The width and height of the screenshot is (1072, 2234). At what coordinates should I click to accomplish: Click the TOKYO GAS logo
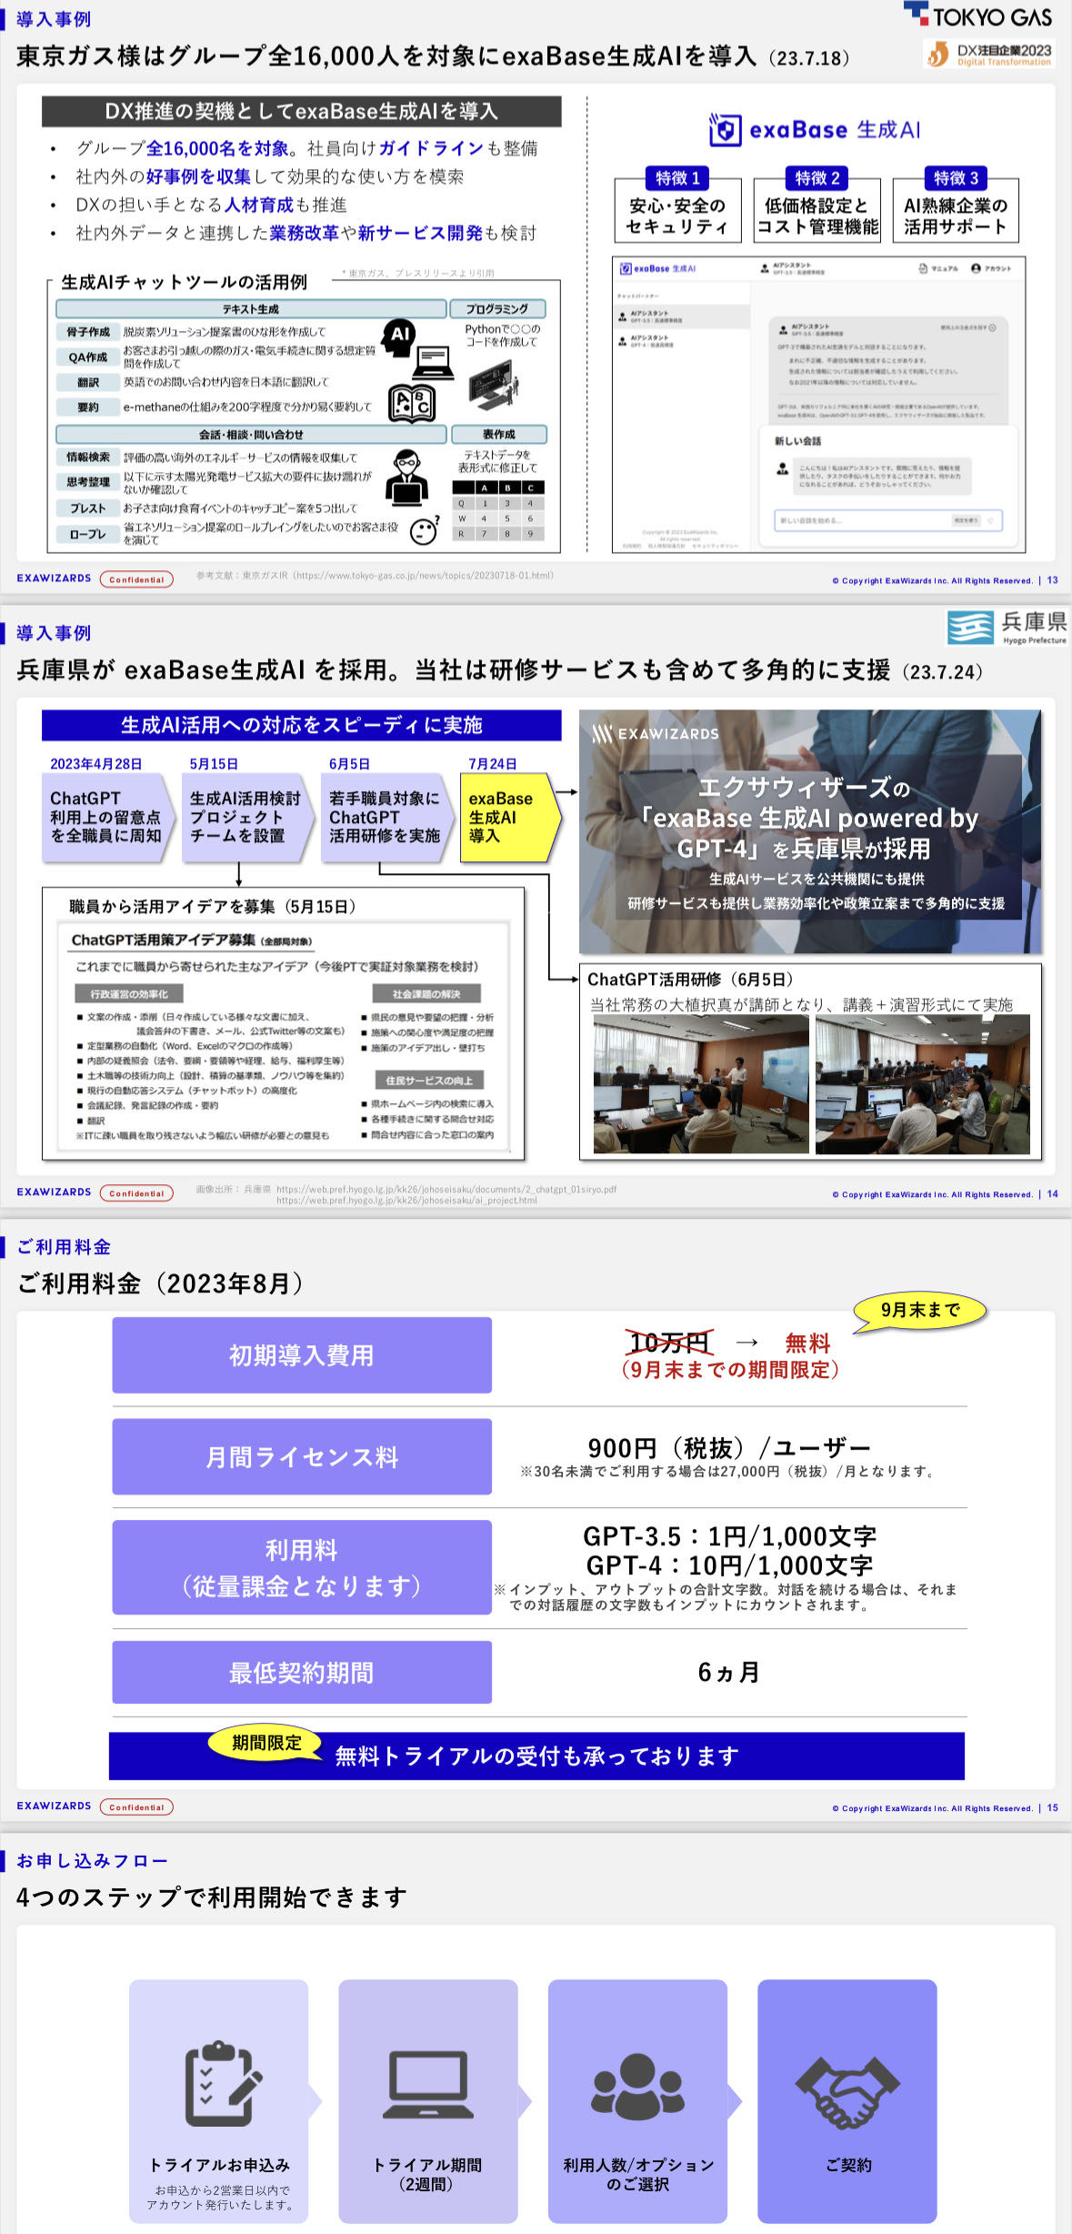pos(977,15)
